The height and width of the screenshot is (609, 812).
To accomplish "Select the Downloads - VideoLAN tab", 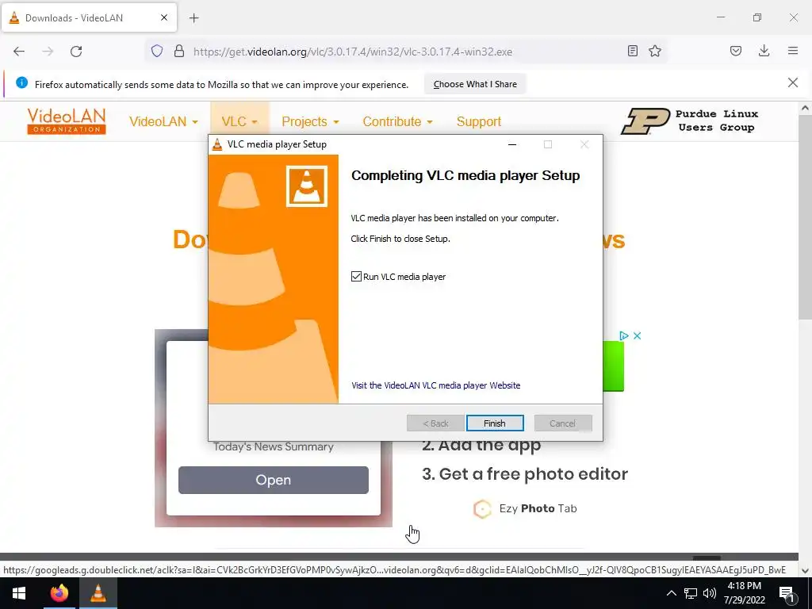I will [89, 18].
